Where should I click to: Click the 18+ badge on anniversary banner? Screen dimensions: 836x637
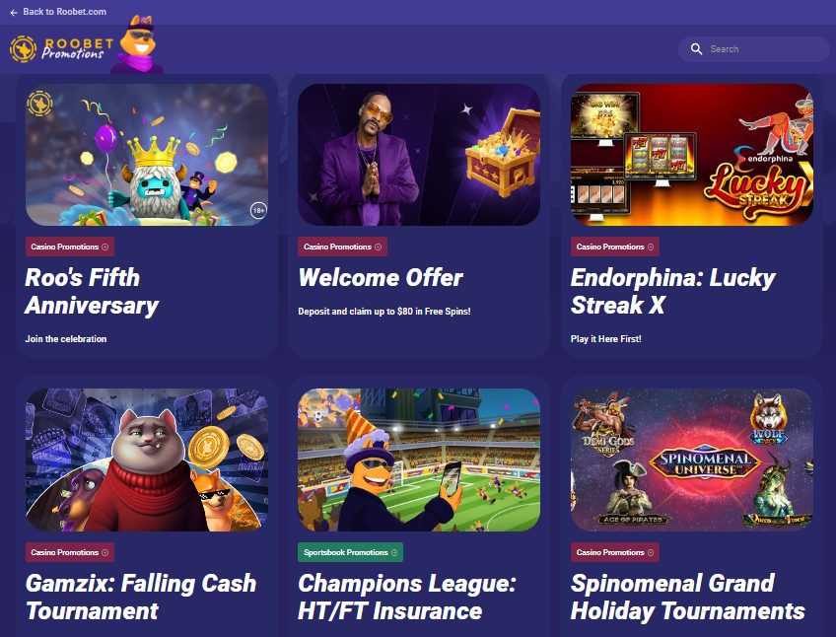coord(258,210)
